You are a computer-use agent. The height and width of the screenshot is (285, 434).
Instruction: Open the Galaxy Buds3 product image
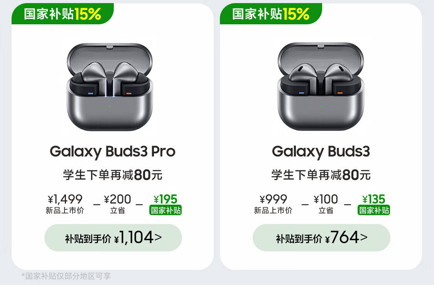pyautogui.click(x=321, y=87)
